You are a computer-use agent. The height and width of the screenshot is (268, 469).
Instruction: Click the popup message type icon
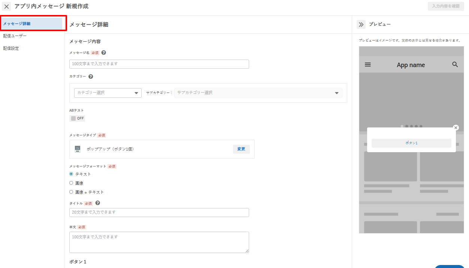(x=78, y=149)
